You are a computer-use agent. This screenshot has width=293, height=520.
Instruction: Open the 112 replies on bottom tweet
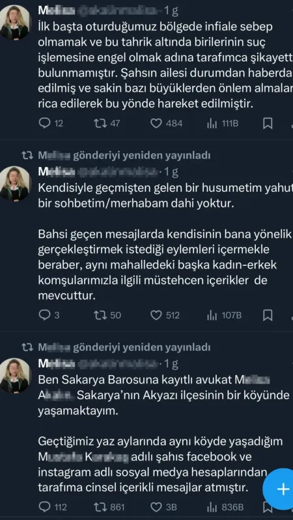(x=53, y=507)
